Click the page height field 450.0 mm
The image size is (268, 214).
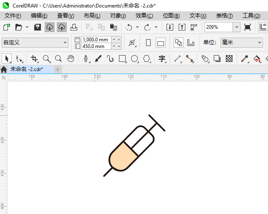(x=96, y=46)
